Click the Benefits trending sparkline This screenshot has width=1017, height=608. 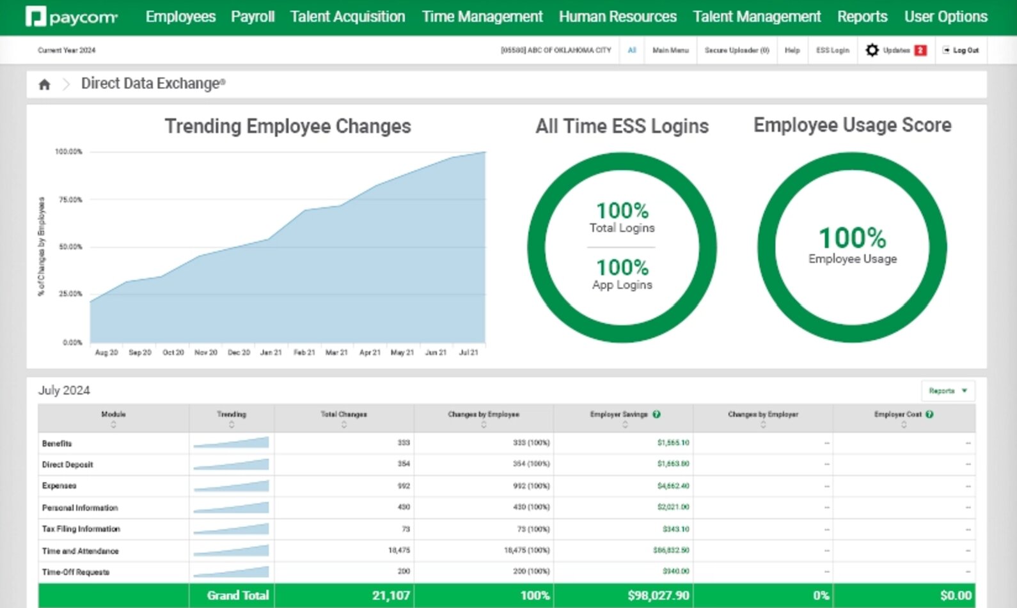[x=232, y=442]
